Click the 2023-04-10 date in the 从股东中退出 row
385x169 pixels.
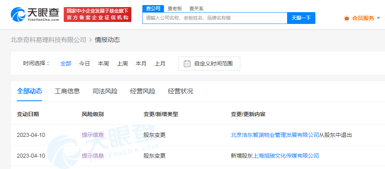tap(31, 135)
